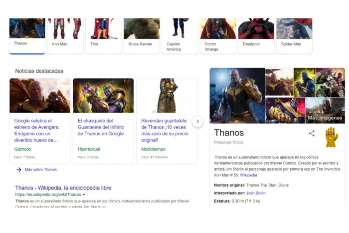Click the Infinity Gauntlet icon beside Thanos title

click(x=332, y=137)
